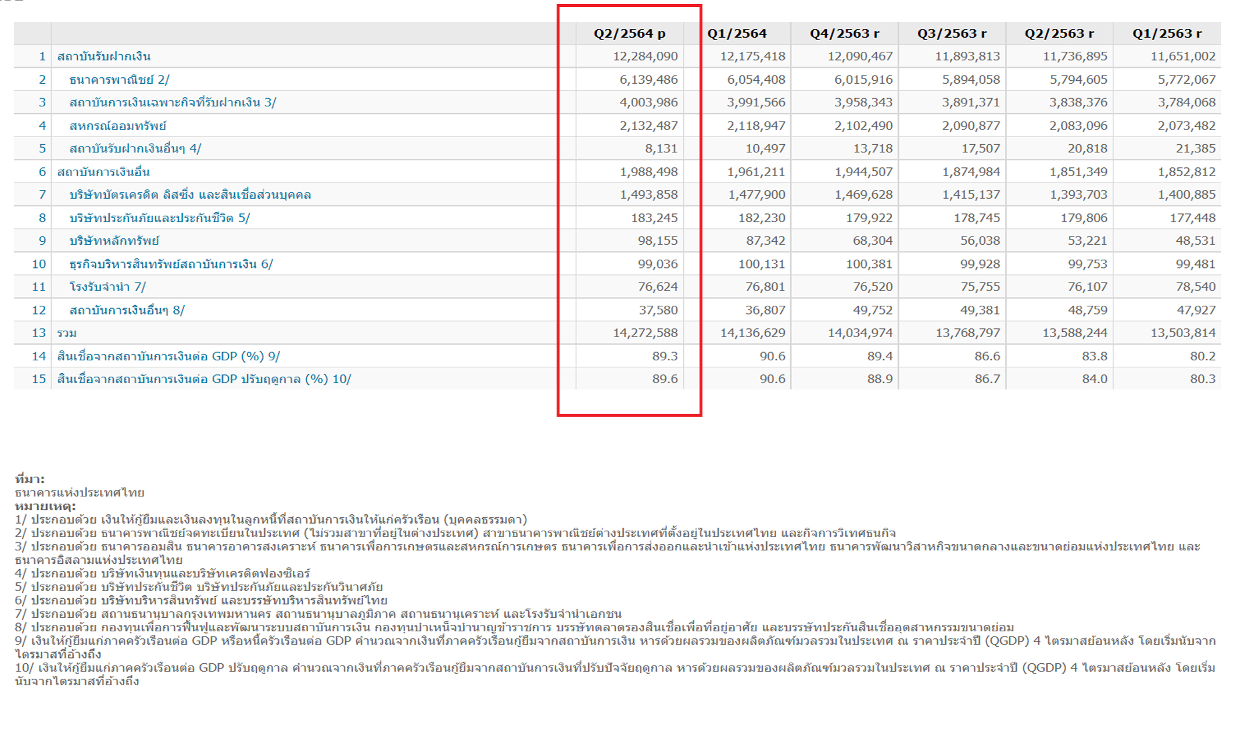Open สินเชื่อต่อ GDP (%) 9/ link

pyautogui.click(x=168, y=356)
